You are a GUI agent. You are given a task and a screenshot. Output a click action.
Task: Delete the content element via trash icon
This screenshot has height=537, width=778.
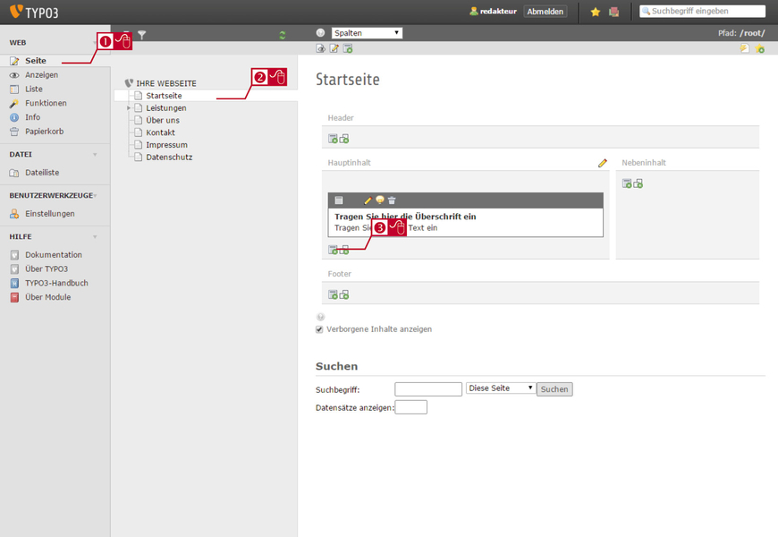coord(392,200)
